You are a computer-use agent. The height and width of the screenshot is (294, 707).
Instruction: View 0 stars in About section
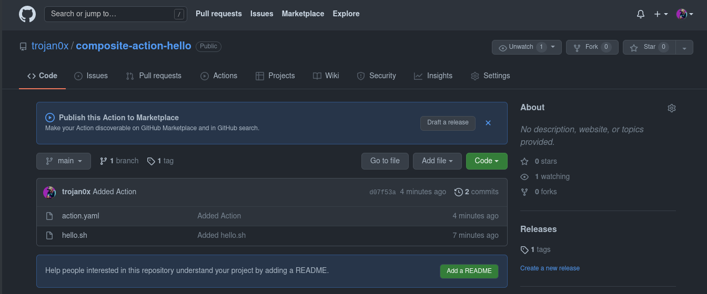(x=539, y=161)
